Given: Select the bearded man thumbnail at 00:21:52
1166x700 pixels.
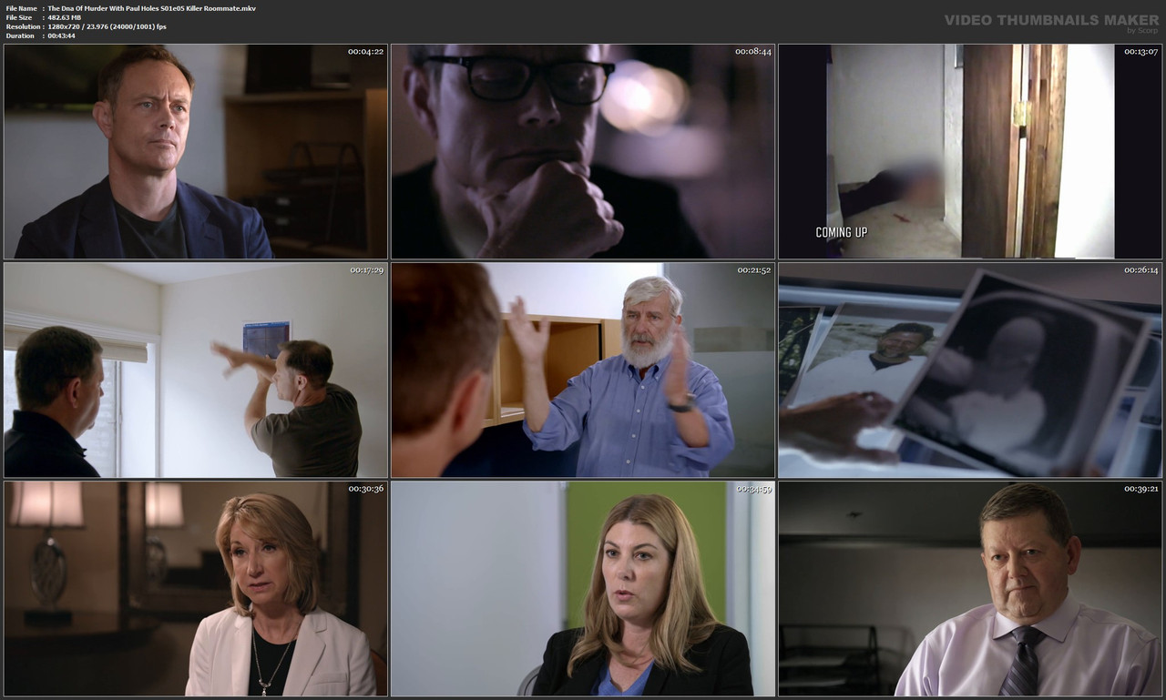Looking at the screenshot, I should (x=583, y=370).
